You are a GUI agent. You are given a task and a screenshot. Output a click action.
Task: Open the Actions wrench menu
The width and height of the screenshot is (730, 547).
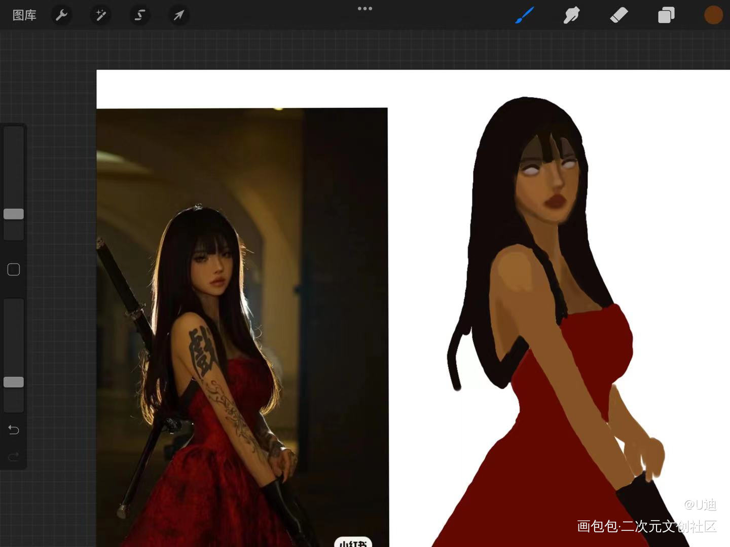(62, 15)
